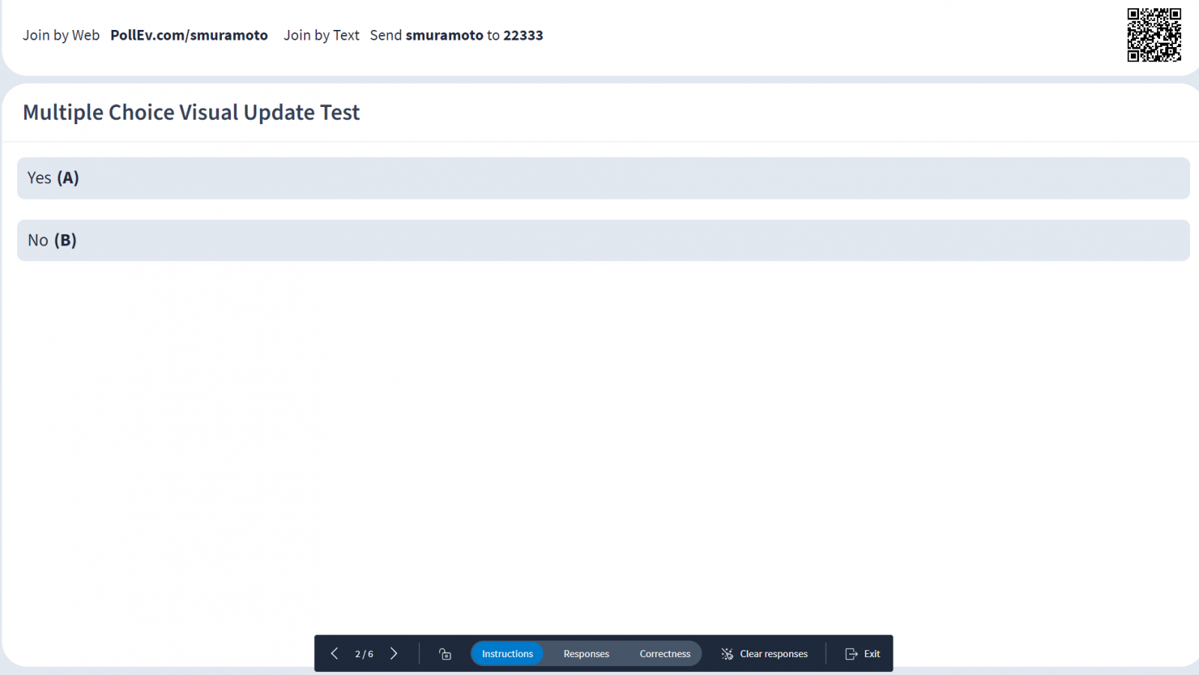Scan target: click the QR code image
This screenshot has height=675, width=1199.
(x=1154, y=33)
